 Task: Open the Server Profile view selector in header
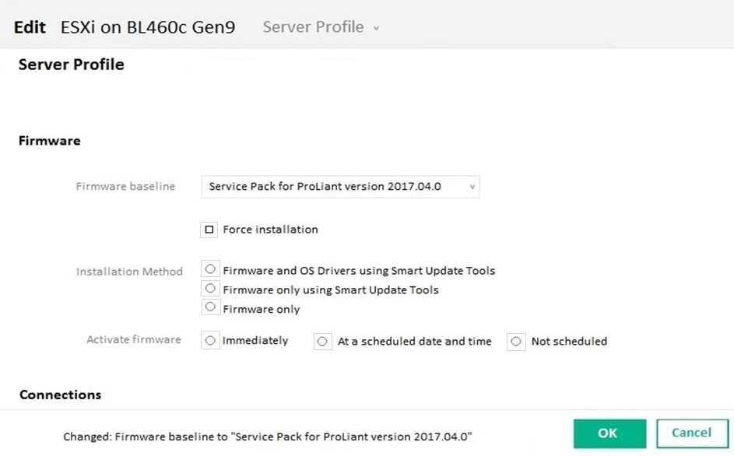click(x=321, y=27)
